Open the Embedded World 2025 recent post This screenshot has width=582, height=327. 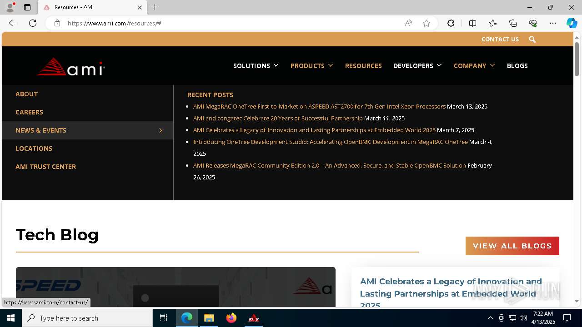point(314,130)
